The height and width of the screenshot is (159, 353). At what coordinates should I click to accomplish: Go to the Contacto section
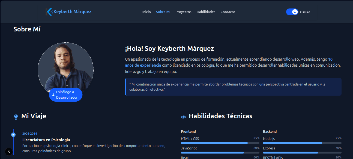(x=228, y=12)
